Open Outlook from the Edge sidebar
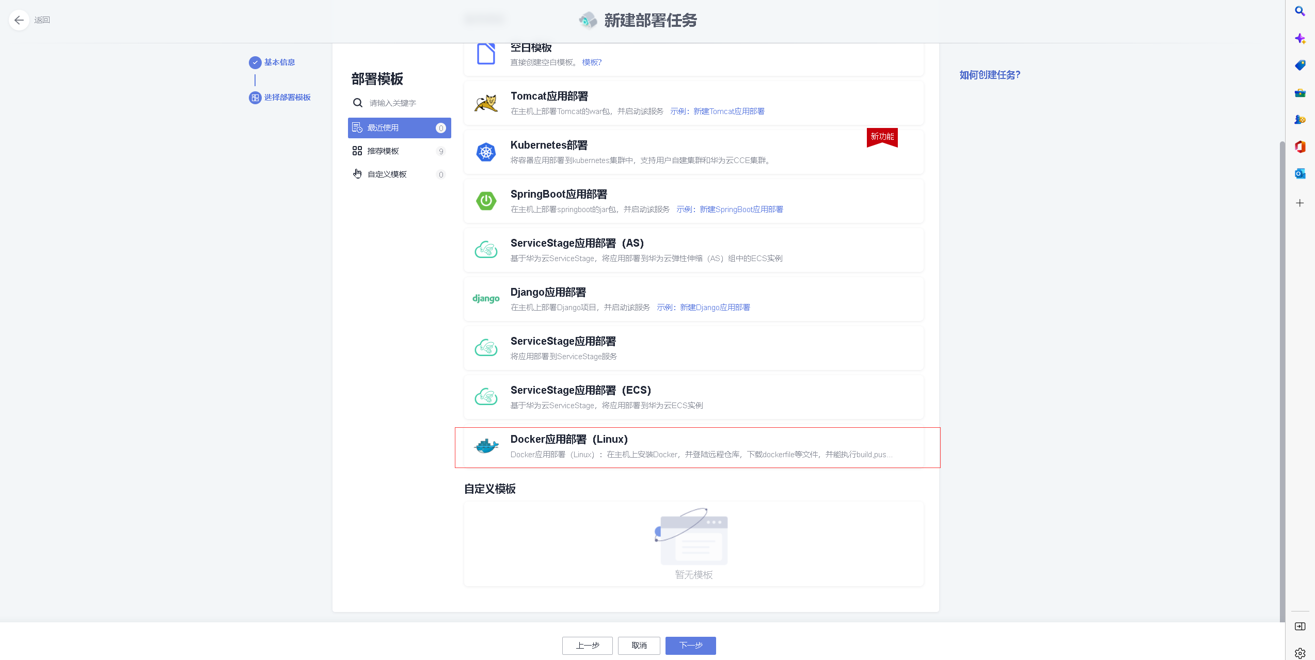Screen dimensions: 1315x660 tap(1300, 173)
